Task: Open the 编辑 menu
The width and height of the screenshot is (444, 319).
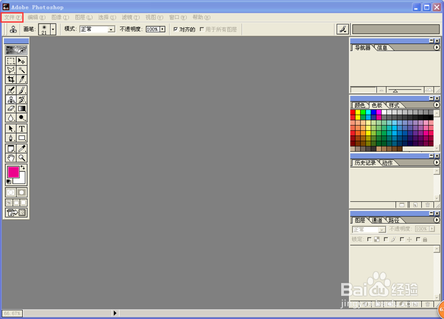Action: tap(36, 17)
